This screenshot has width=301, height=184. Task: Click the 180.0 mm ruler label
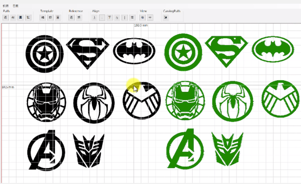tap(141, 25)
